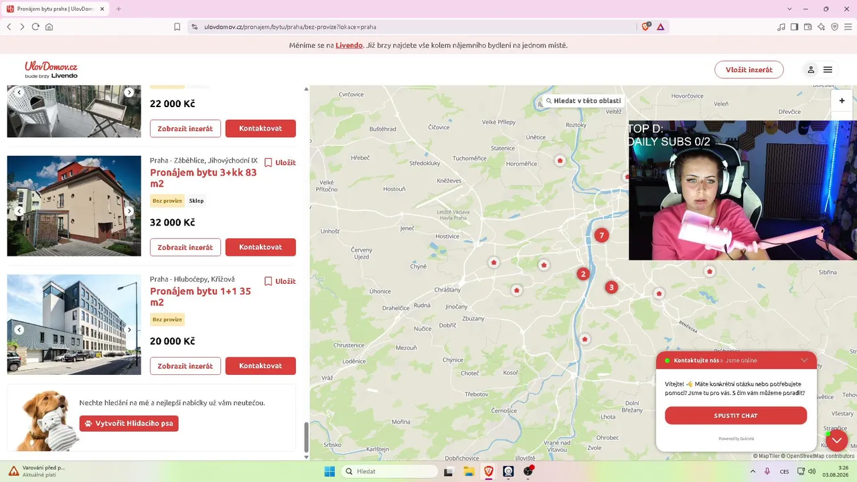Close the Pronájem bytu praha tab
The width and height of the screenshot is (857, 482).
pos(103,9)
